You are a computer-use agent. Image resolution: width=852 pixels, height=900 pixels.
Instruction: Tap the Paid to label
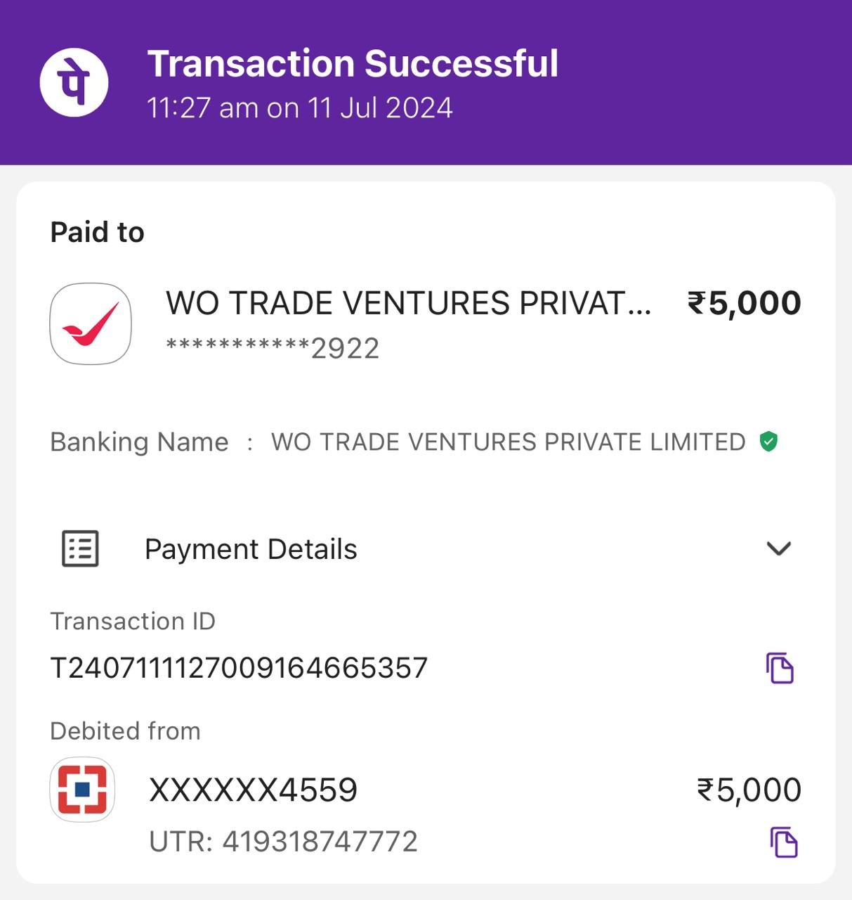(97, 232)
